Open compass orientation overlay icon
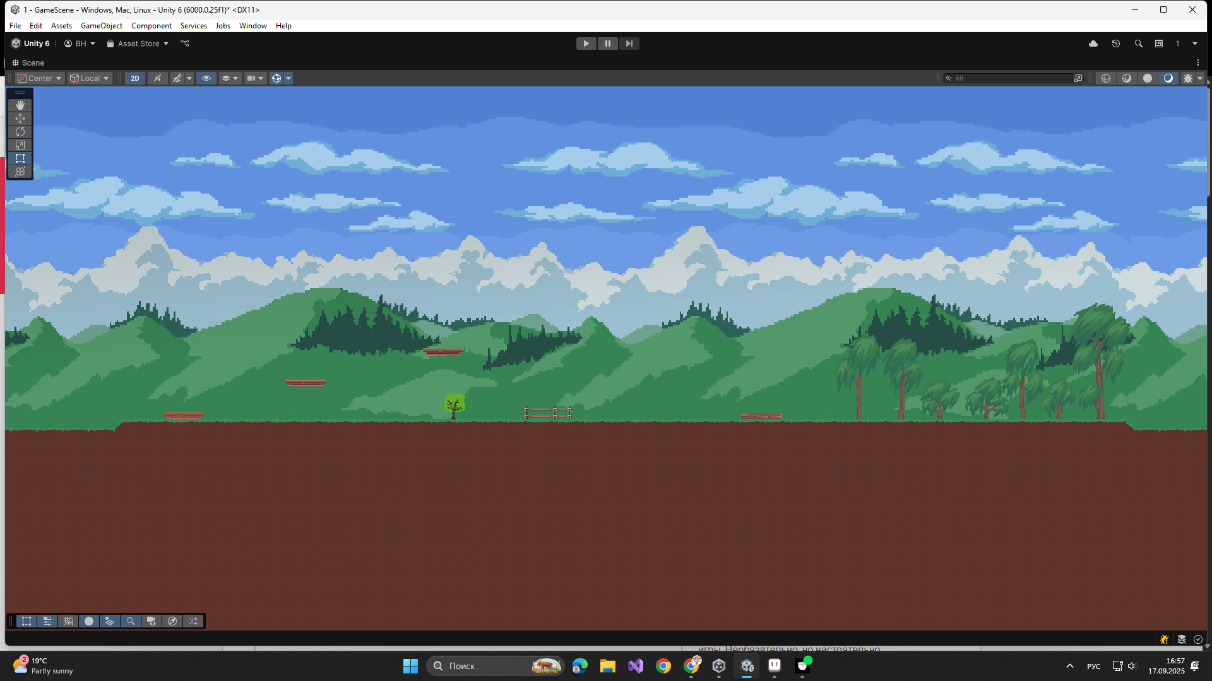This screenshot has width=1212, height=681. point(172,621)
